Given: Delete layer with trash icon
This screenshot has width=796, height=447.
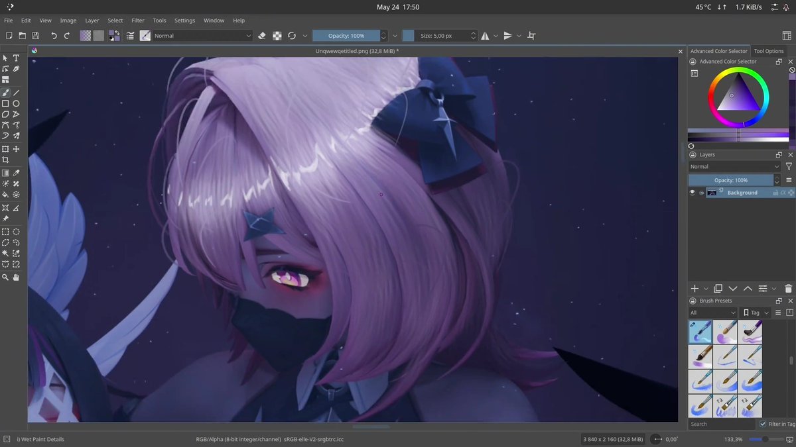Looking at the screenshot, I should (788, 289).
